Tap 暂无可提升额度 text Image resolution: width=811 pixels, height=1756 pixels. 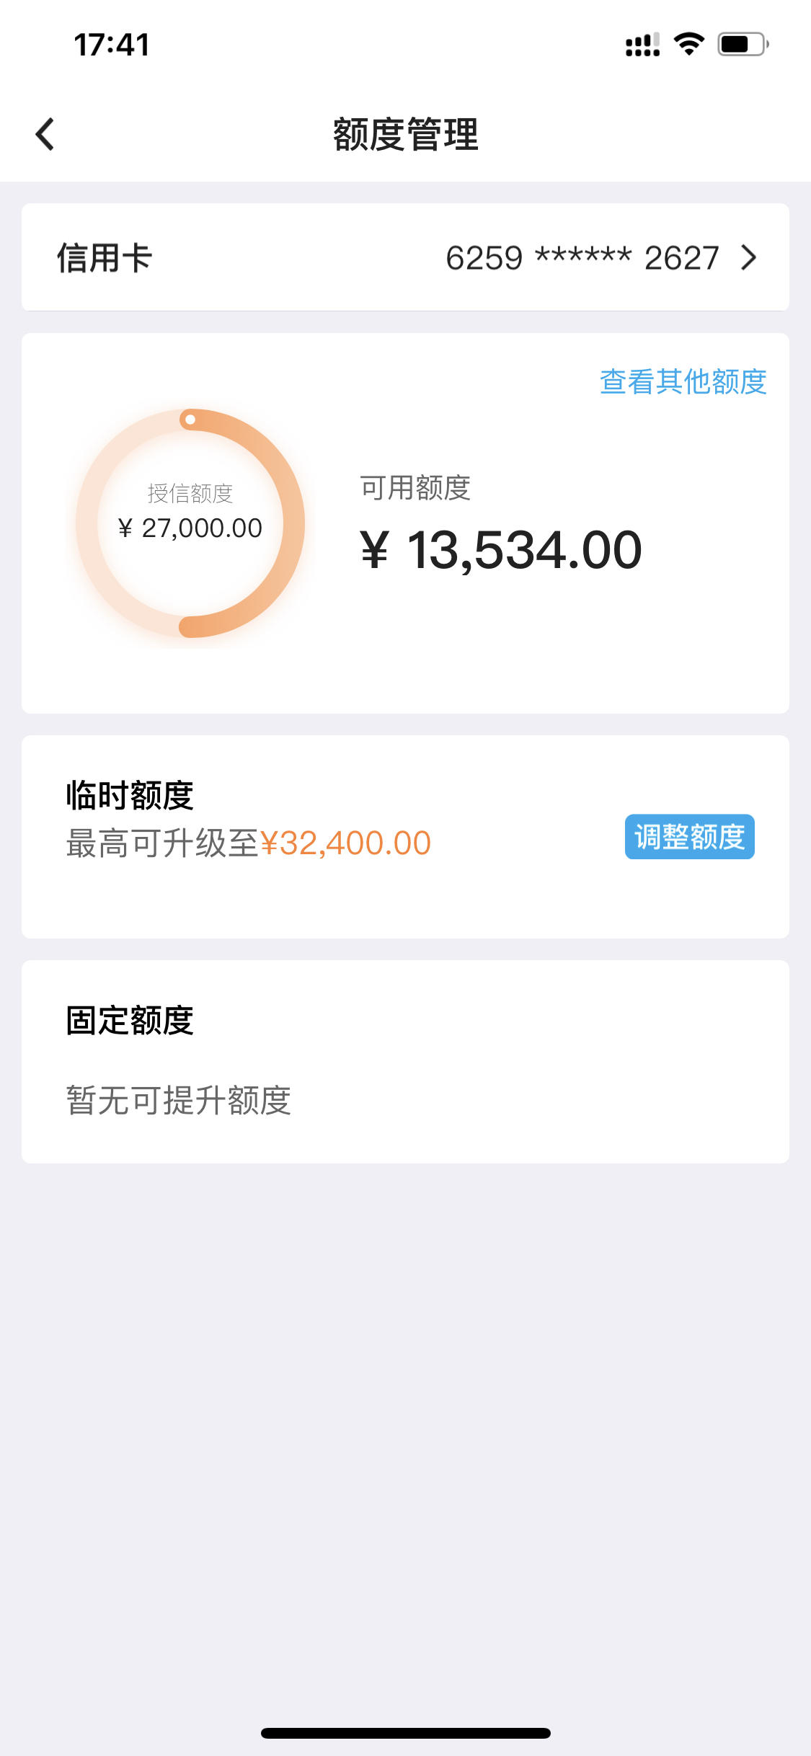pos(179,1101)
